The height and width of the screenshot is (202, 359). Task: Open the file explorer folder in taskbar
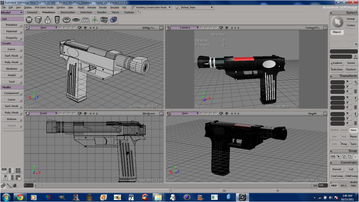click(x=158, y=197)
